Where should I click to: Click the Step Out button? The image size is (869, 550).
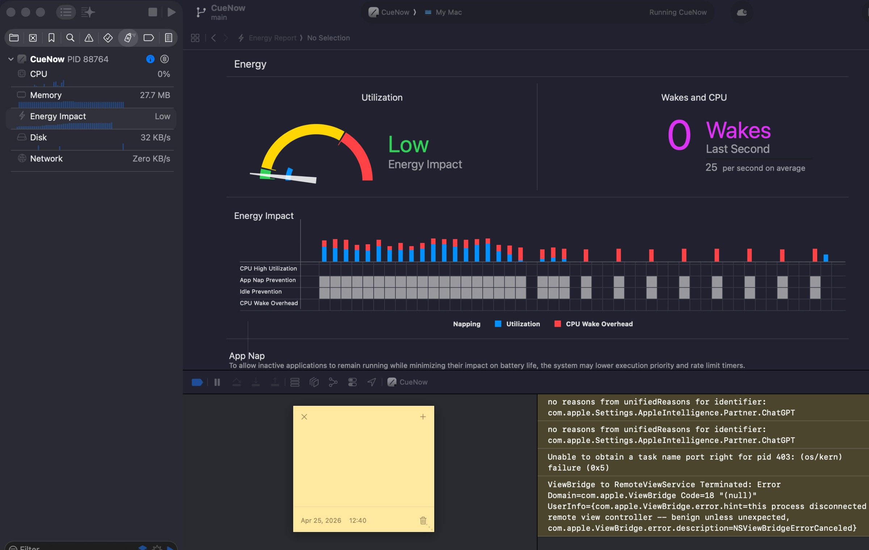click(275, 382)
